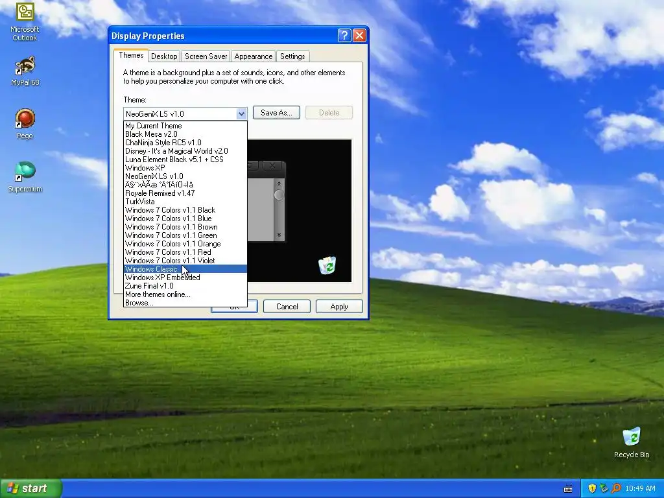Choose My Current Theme from list

(185, 126)
